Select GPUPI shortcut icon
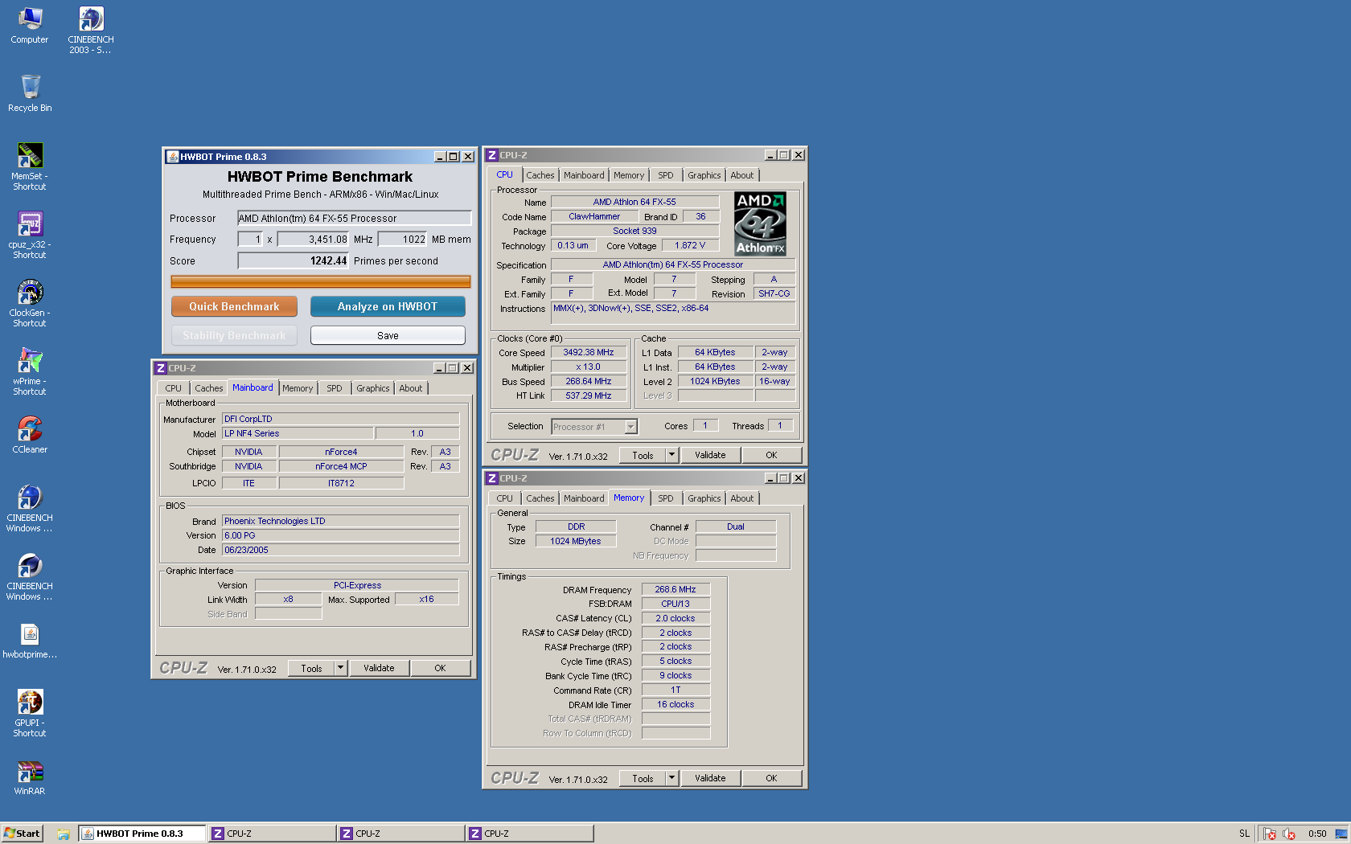Screen dimensions: 1351x844 [30, 714]
